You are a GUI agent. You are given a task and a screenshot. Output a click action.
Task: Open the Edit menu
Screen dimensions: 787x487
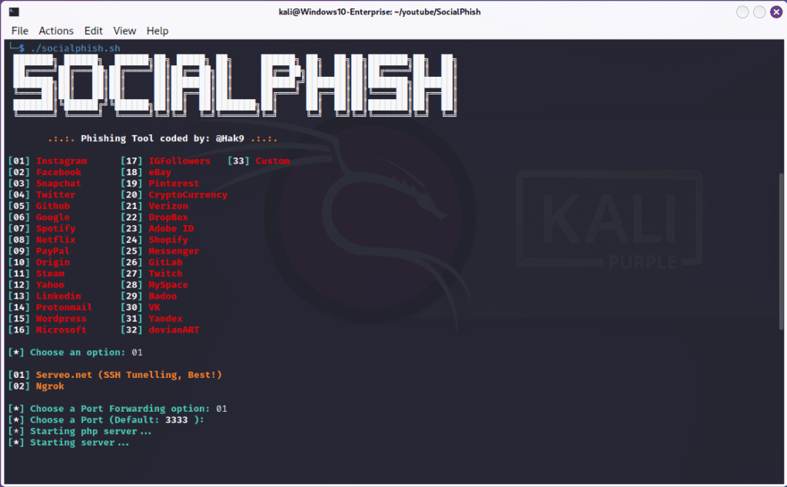click(93, 31)
